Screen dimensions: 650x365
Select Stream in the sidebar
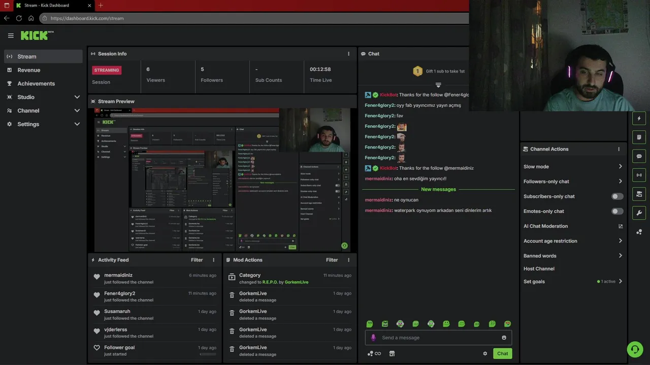(43, 56)
